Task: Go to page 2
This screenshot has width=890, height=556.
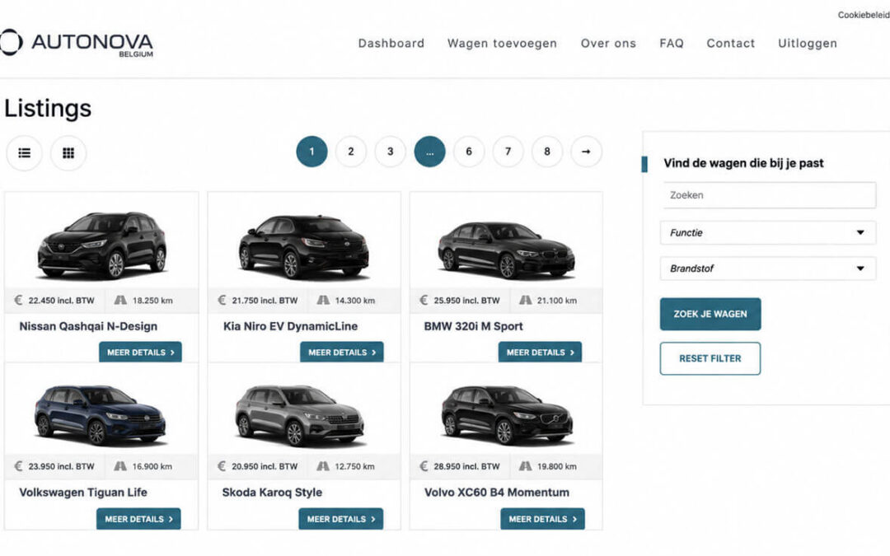Action: 351,152
